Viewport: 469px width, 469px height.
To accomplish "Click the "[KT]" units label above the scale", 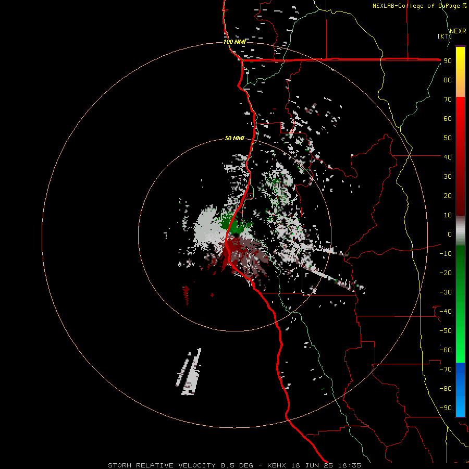I will click(x=445, y=36).
